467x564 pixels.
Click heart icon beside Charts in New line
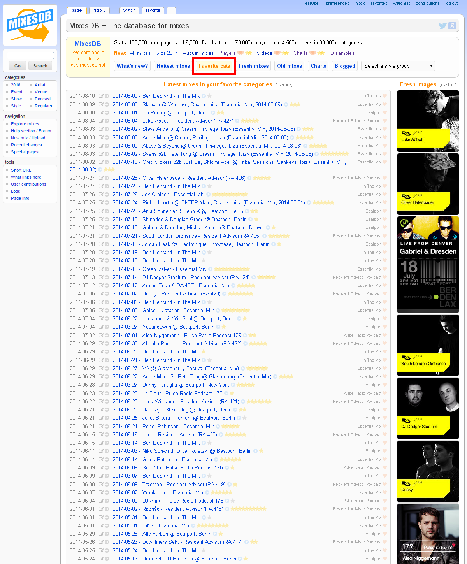[313, 53]
